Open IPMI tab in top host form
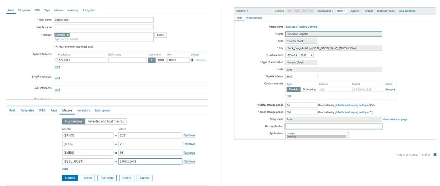Screen dimensions: 440x186 click(37, 10)
